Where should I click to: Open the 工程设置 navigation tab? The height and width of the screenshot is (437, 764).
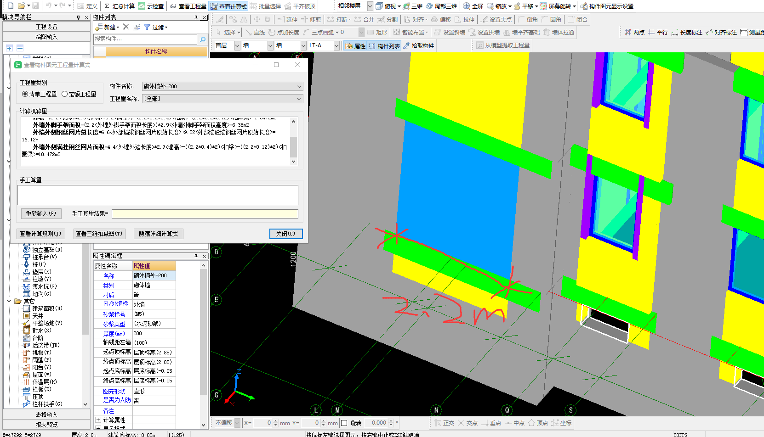(46, 27)
